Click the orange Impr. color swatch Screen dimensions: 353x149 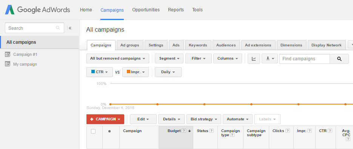pyautogui.click(x=128, y=72)
